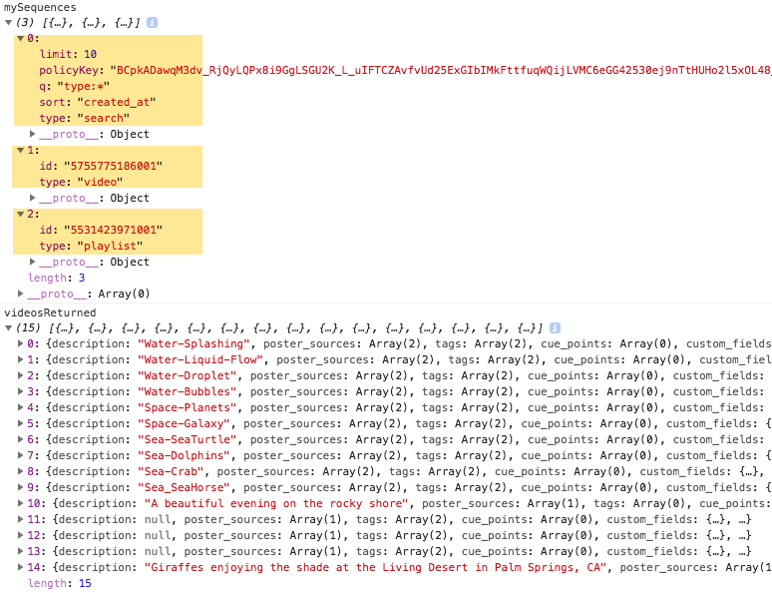Viewport: 772px width, 593px height.
Task: Click the info icon beside the videosReturned array
Action: pos(556,327)
